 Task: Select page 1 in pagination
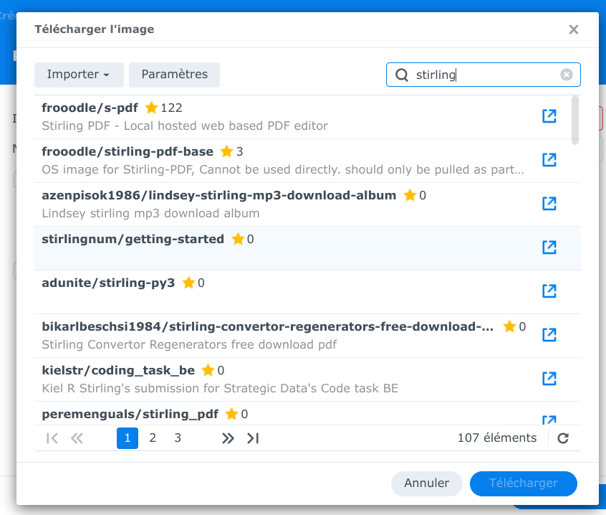[x=128, y=438]
